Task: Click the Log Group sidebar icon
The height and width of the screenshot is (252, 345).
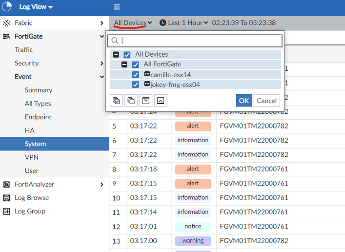Action: pyautogui.click(x=6, y=211)
